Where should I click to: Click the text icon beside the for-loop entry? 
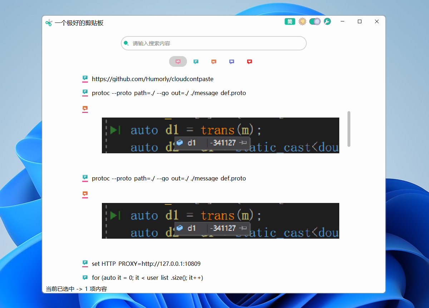point(85,277)
